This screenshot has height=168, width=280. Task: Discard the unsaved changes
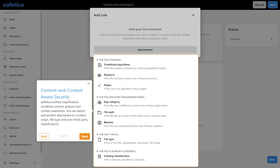[259, 5]
